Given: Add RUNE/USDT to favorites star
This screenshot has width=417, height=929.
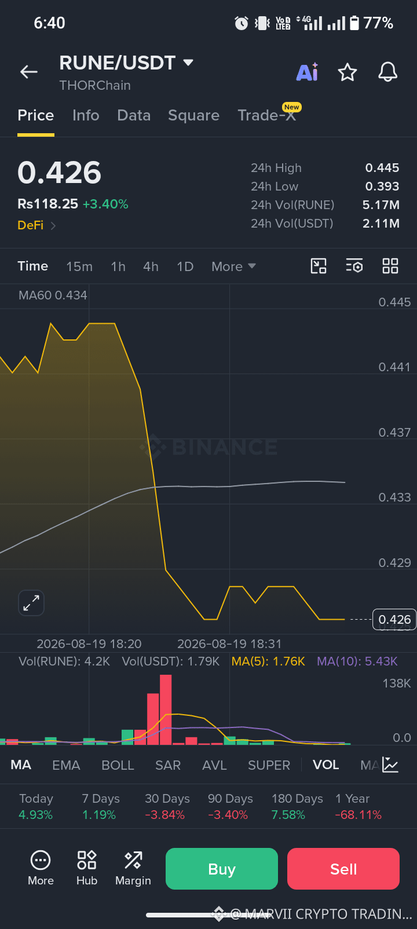Looking at the screenshot, I should pyautogui.click(x=348, y=72).
